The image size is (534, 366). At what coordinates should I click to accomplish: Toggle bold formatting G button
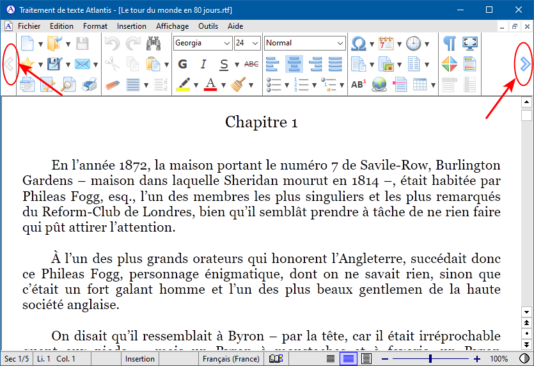pyautogui.click(x=182, y=64)
